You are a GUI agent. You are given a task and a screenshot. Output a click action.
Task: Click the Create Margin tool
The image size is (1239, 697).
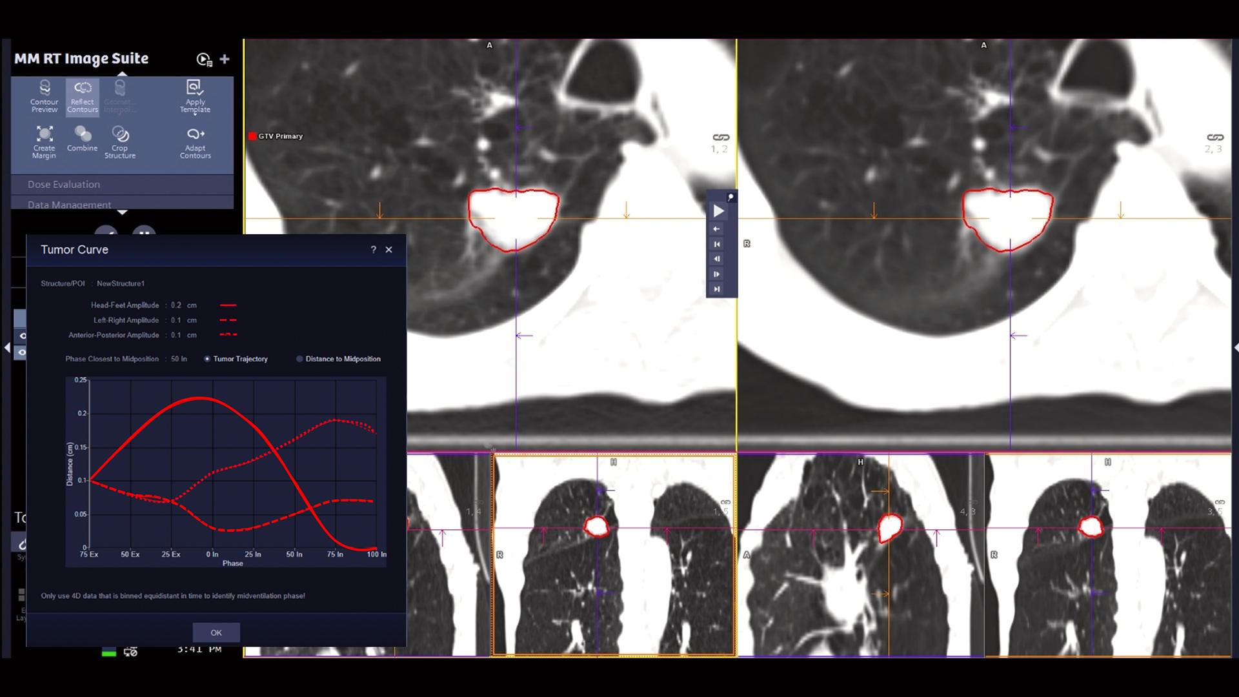click(x=44, y=141)
